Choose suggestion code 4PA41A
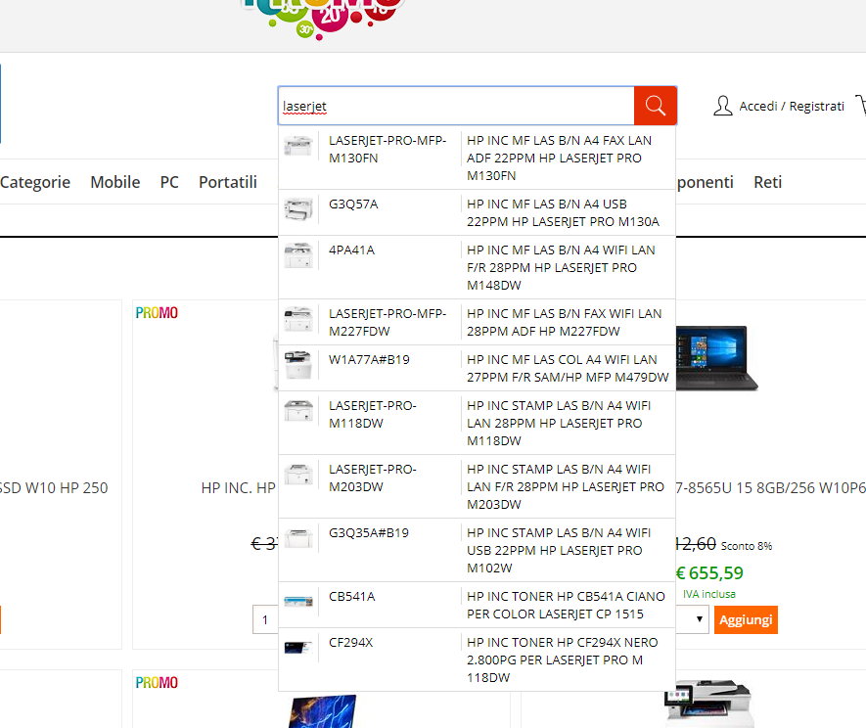866x728 pixels. 352,250
